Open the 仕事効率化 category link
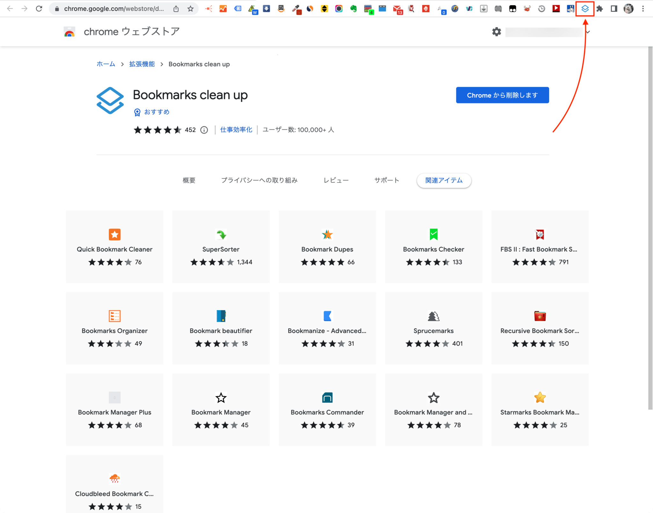The image size is (653, 513). coord(236,130)
